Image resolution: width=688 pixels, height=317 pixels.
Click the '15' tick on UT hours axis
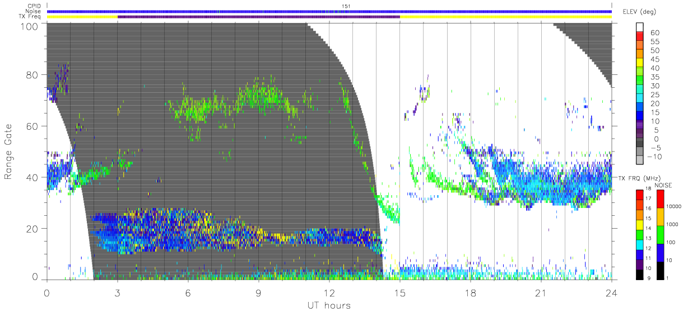pos(400,292)
